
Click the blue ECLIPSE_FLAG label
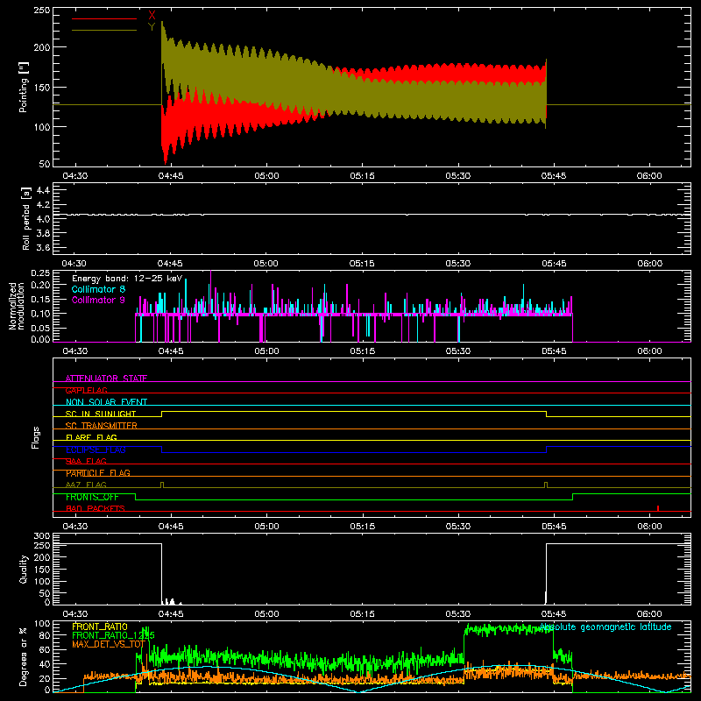click(x=96, y=450)
